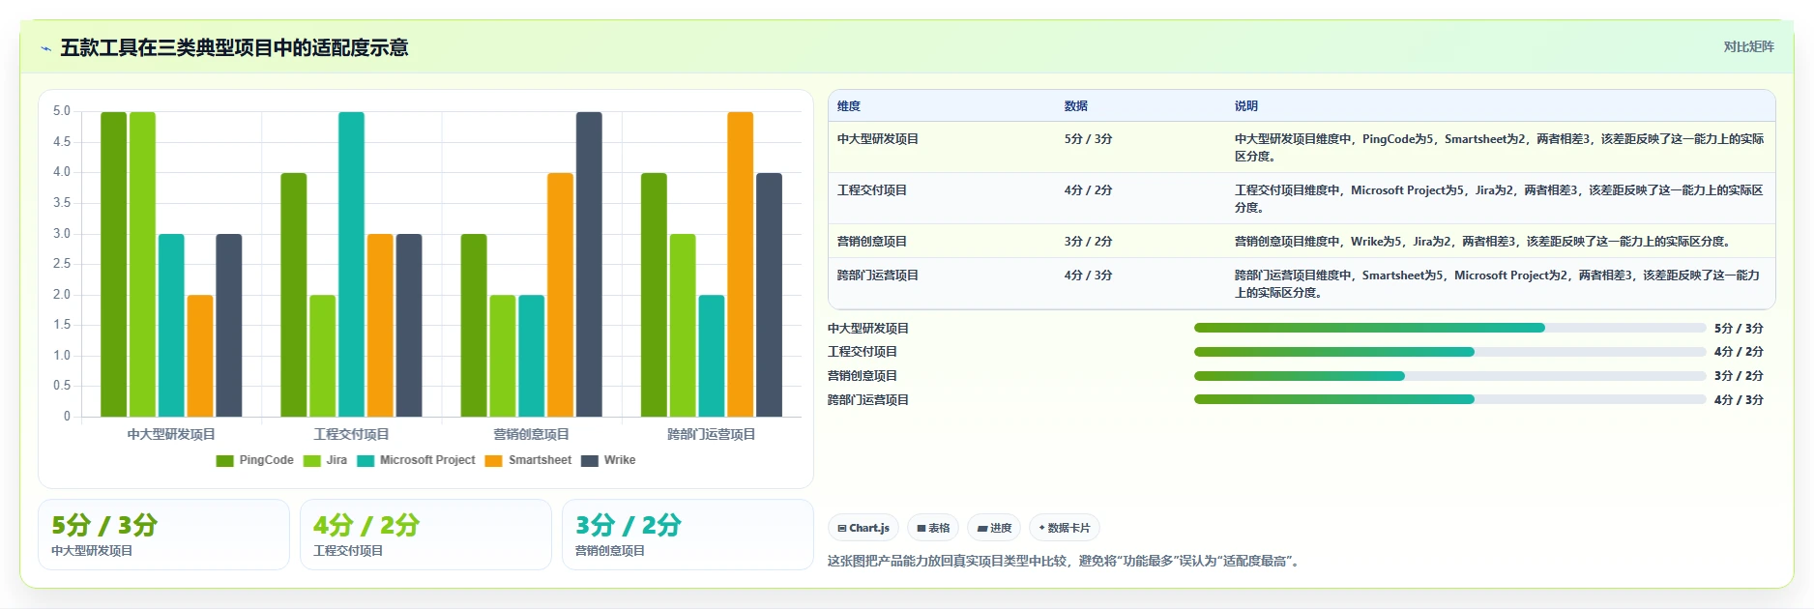Toggle Microsoft Project legend color box
The height and width of the screenshot is (609, 1814).
point(366,461)
